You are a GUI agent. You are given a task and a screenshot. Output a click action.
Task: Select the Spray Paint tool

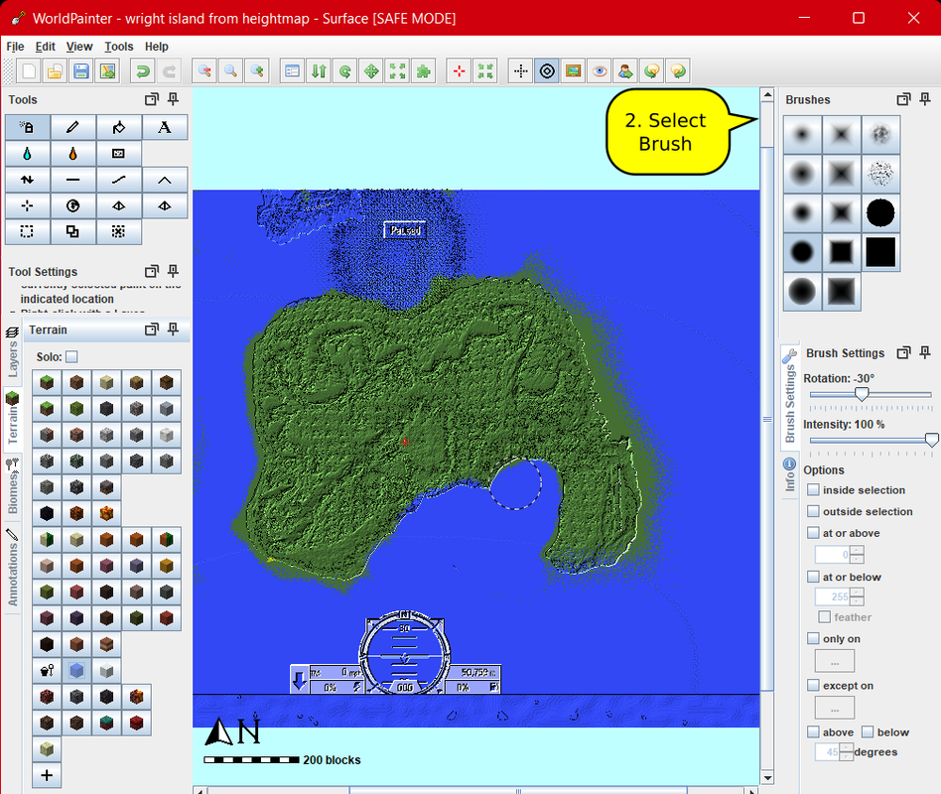click(x=28, y=127)
